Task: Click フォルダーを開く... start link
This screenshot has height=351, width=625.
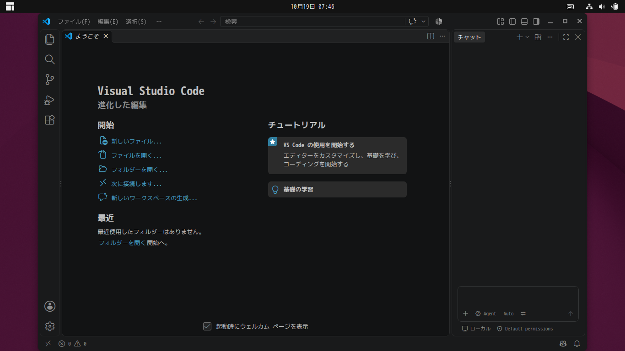Action: click(x=140, y=170)
